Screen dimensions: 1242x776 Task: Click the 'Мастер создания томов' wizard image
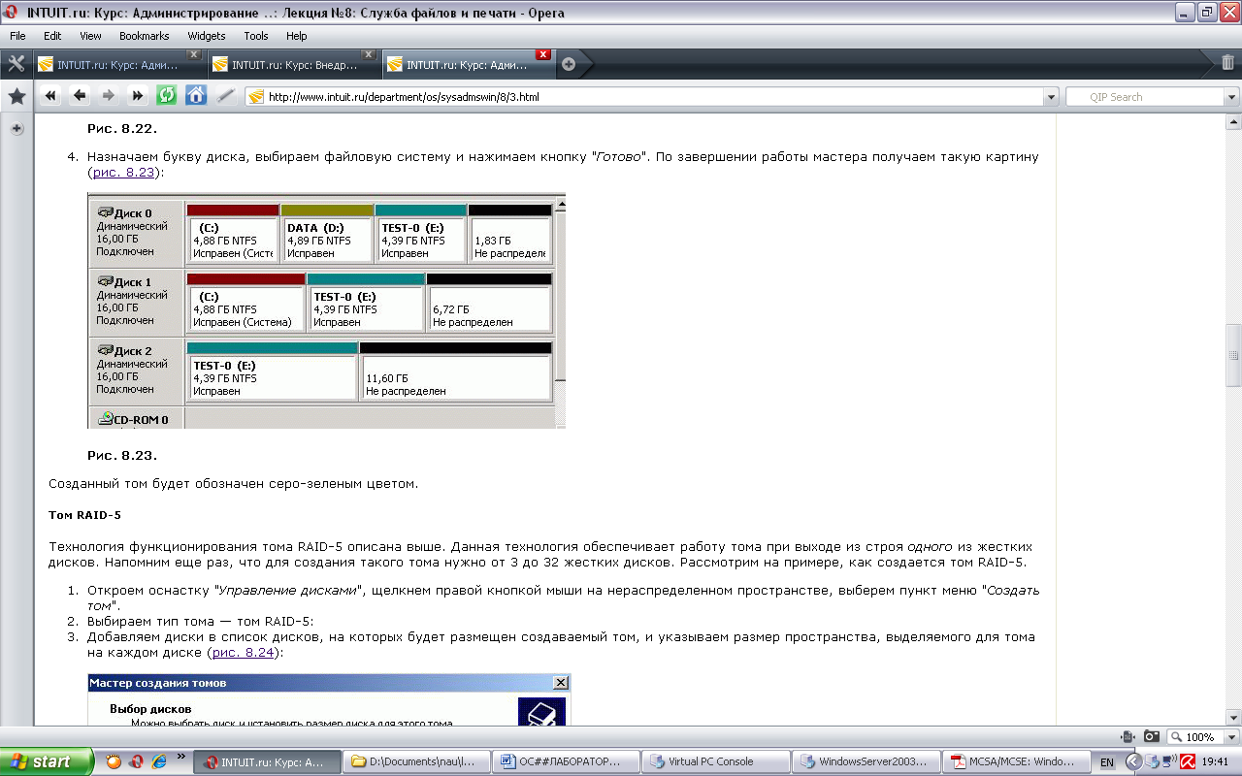[x=329, y=699]
